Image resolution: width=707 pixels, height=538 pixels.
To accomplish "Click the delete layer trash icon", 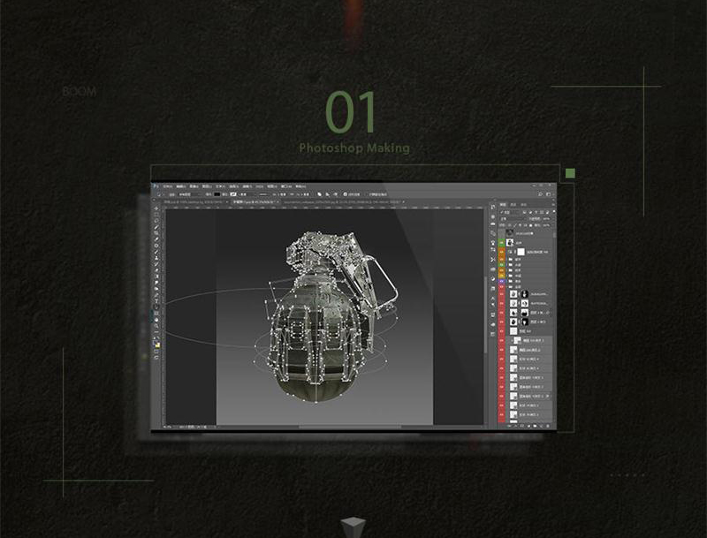I will click(550, 425).
